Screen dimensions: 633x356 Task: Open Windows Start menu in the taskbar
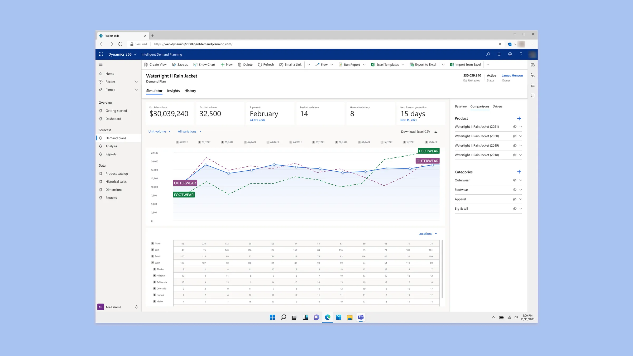pyautogui.click(x=272, y=317)
